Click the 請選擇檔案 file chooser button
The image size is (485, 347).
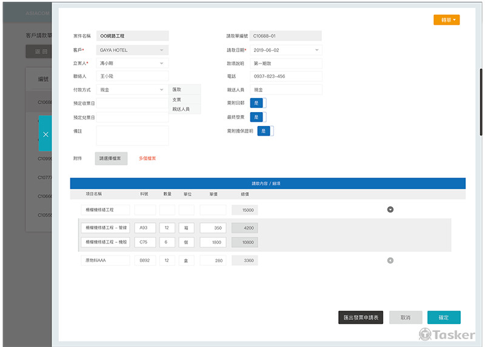111,159
